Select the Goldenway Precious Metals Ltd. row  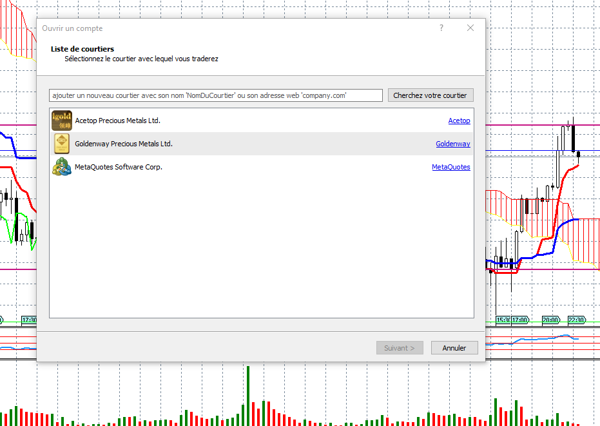[262, 144]
